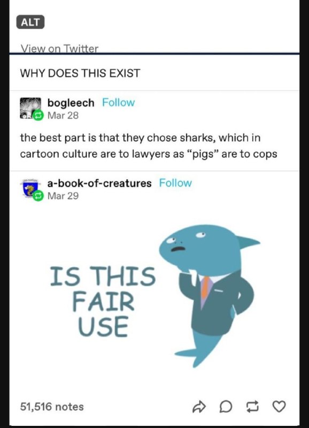Click the IS THIS FAIR USE caption
The width and height of the screenshot is (309, 428).
coord(103,301)
